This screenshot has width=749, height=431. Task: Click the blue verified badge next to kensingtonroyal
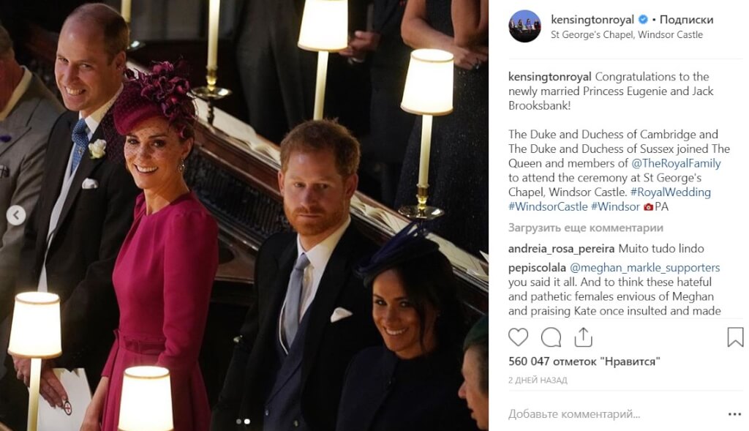(x=643, y=20)
